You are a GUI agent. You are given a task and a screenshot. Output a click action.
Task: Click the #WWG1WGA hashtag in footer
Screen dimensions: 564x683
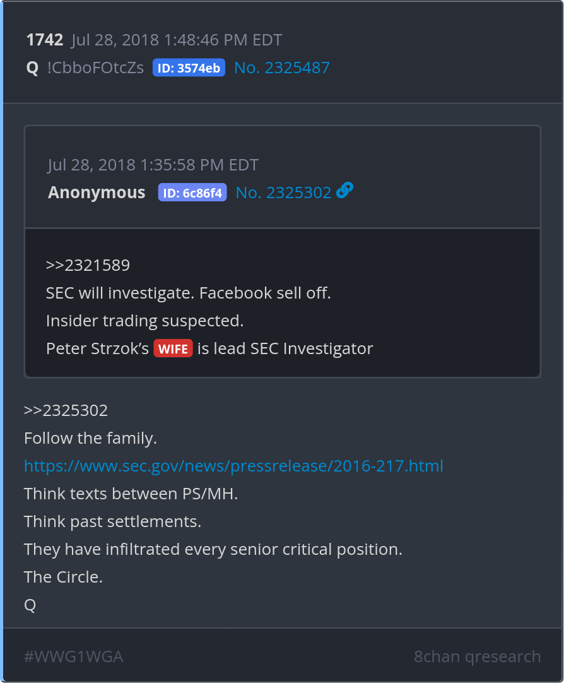73,657
